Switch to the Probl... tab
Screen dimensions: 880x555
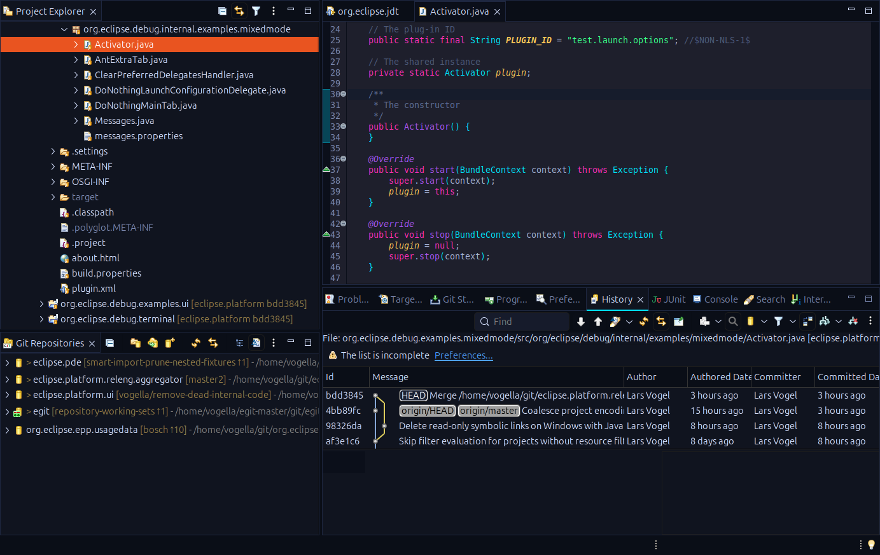point(347,299)
